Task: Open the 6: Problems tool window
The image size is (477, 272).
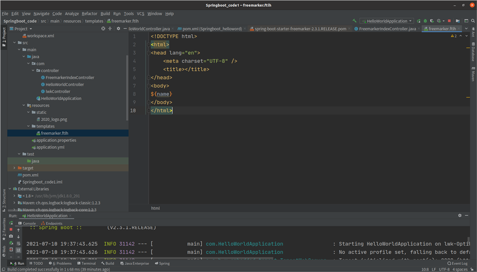Action: 60,263
